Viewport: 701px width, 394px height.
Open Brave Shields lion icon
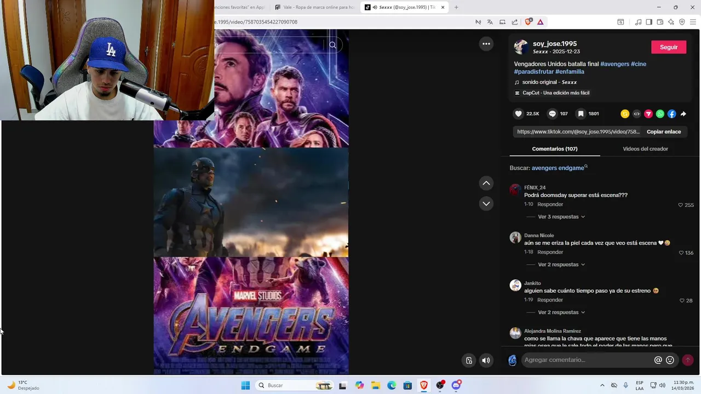click(528, 22)
